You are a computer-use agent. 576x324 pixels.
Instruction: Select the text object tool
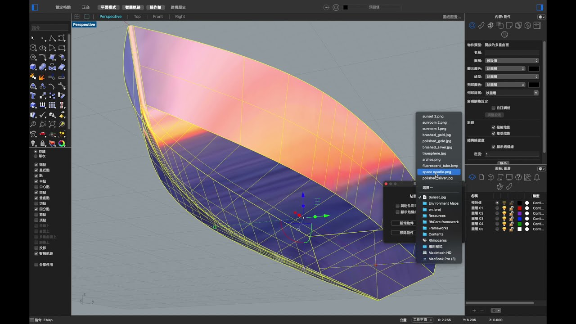(x=32, y=95)
